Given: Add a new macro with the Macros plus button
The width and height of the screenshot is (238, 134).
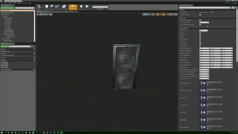Looking at the screenshot, I should point(34,58).
